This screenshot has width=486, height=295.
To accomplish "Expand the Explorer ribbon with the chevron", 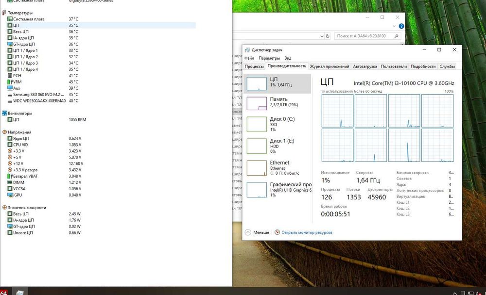I will tap(394, 26).
